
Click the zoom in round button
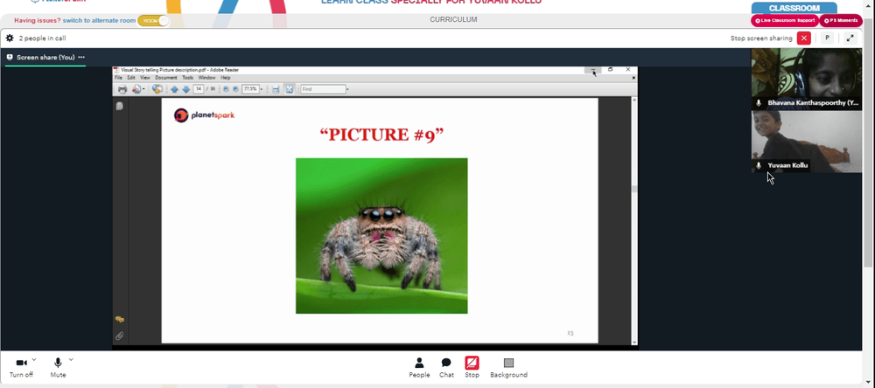point(235,89)
